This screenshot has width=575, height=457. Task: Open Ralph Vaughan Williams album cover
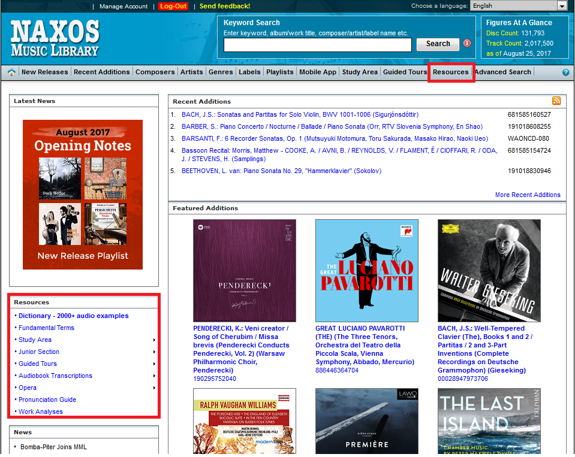[245, 422]
